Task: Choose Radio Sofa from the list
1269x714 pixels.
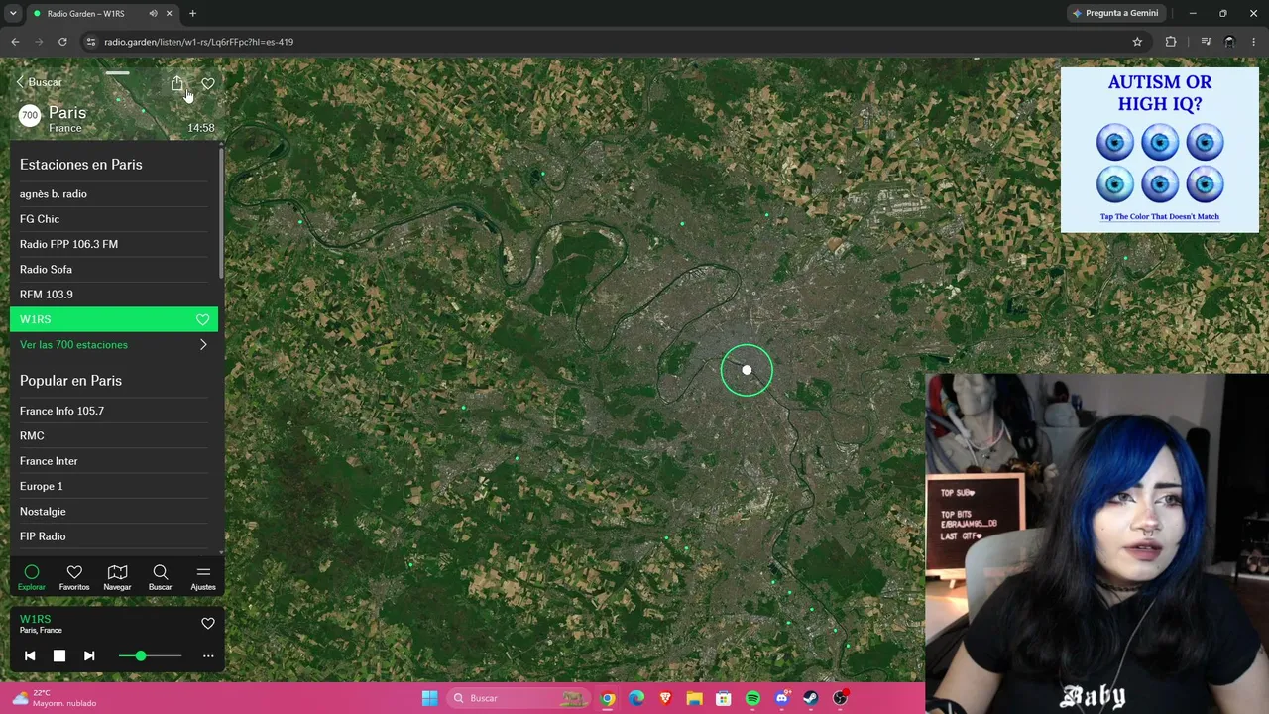Action: coord(114,270)
